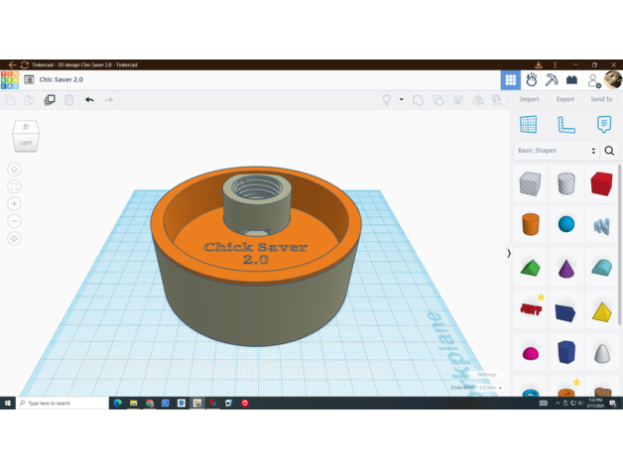Click the Fit all in view icon

pos(14,186)
